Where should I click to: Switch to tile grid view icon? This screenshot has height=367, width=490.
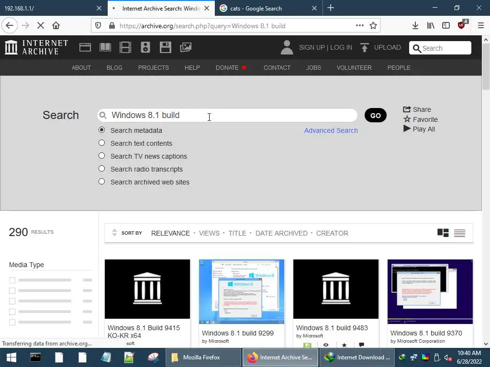click(x=443, y=233)
